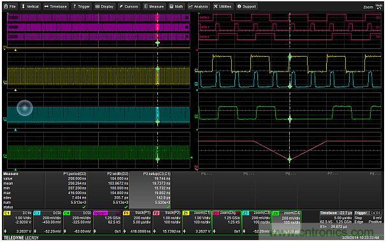Click the Undo zoom icon
The width and height of the screenshot is (386, 242).
[x=379, y=6]
